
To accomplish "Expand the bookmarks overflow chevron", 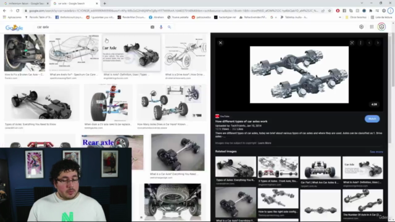I will 340,17.
